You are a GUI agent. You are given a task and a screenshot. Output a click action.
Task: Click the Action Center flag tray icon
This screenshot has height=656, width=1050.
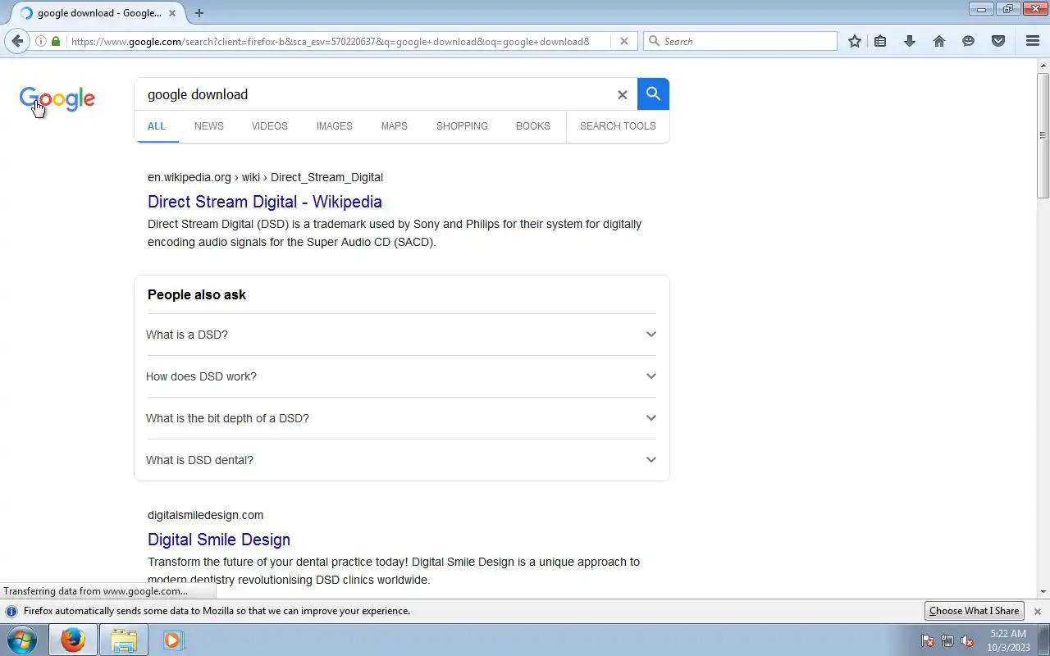tap(928, 640)
